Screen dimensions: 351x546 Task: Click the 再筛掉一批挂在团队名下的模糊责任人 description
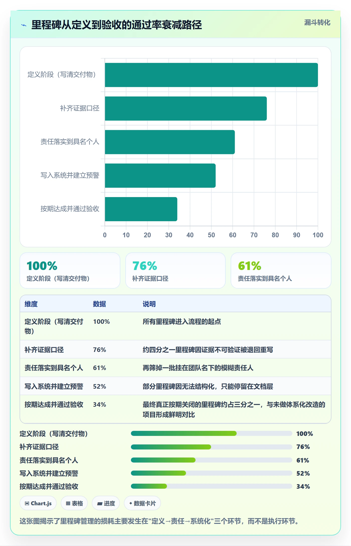click(198, 368)
